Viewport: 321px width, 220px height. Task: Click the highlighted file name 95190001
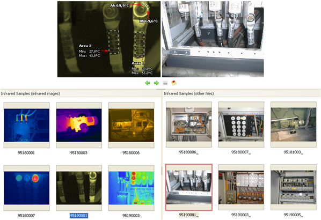point(79,216)
